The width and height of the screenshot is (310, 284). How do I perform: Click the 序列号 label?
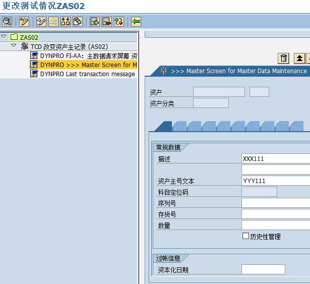pyautogui.click(x=167, y=203)
